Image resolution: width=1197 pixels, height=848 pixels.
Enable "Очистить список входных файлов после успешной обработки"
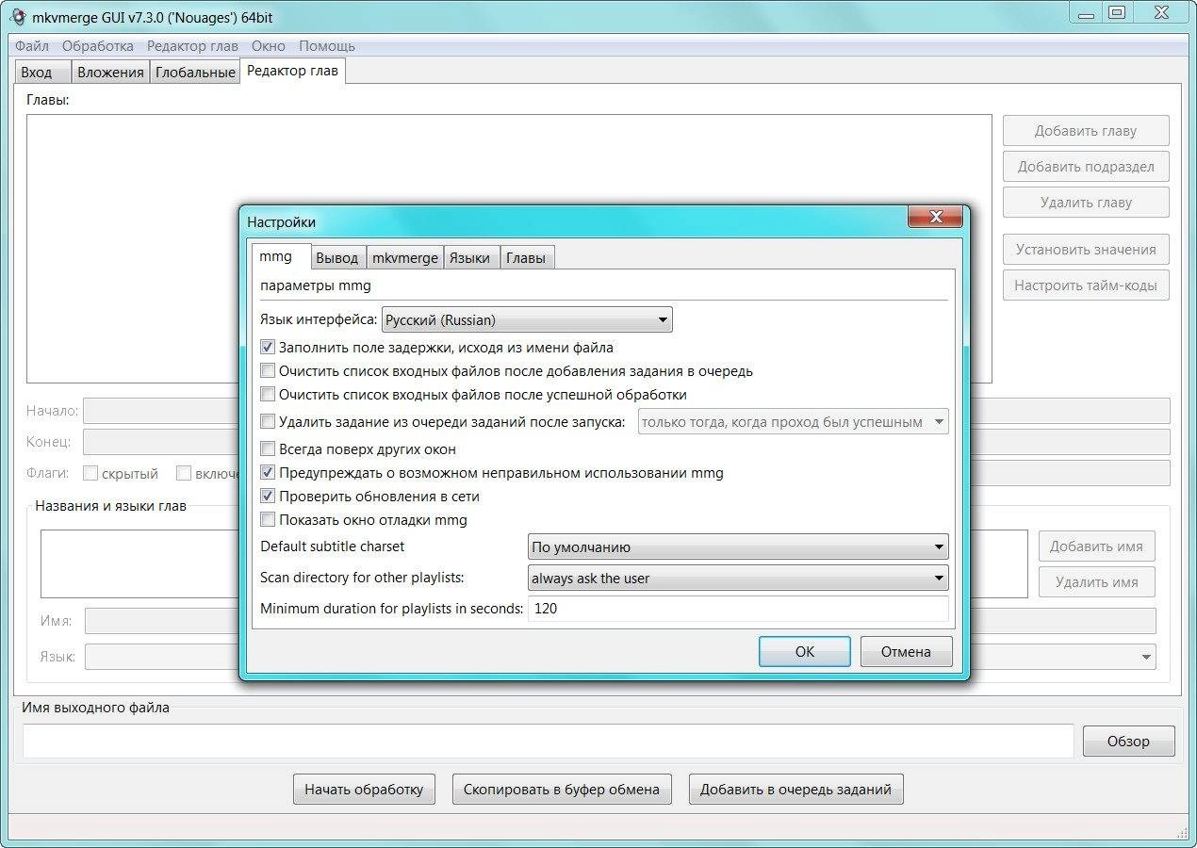(x=268, y=395)
